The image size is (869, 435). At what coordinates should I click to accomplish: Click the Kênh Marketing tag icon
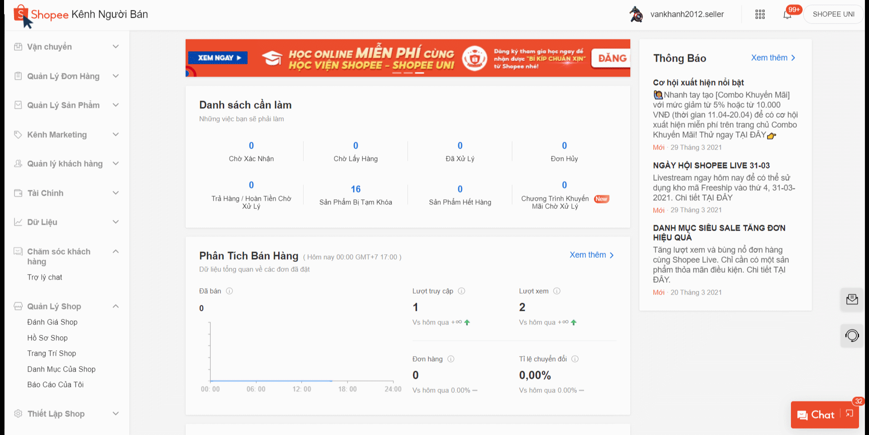(x=18, y=135)
